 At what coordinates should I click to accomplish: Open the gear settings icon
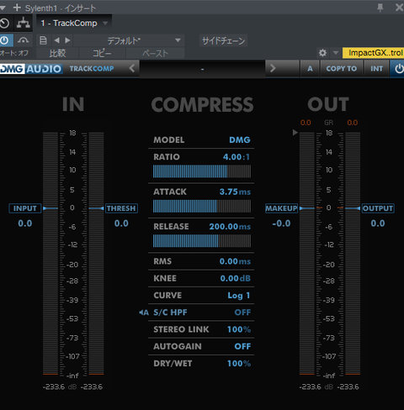tap(322, 53)
